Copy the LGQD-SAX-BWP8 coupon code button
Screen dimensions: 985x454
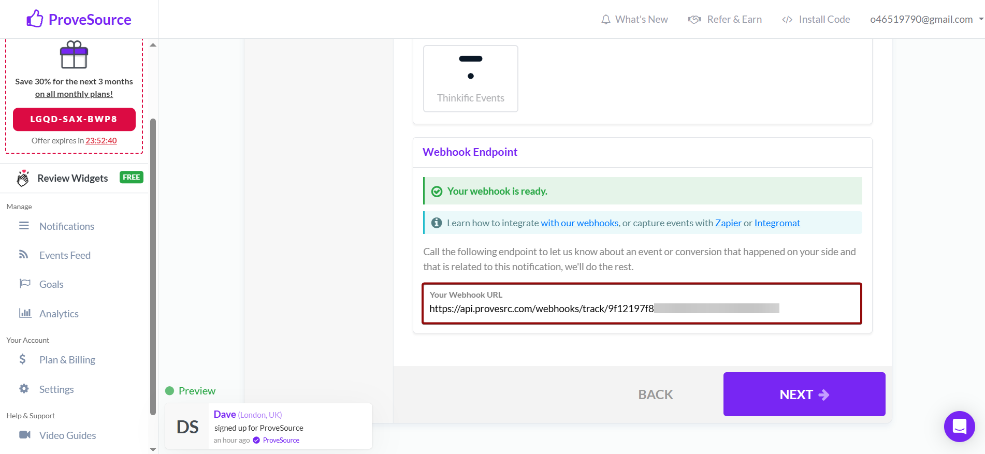(74, 119)
